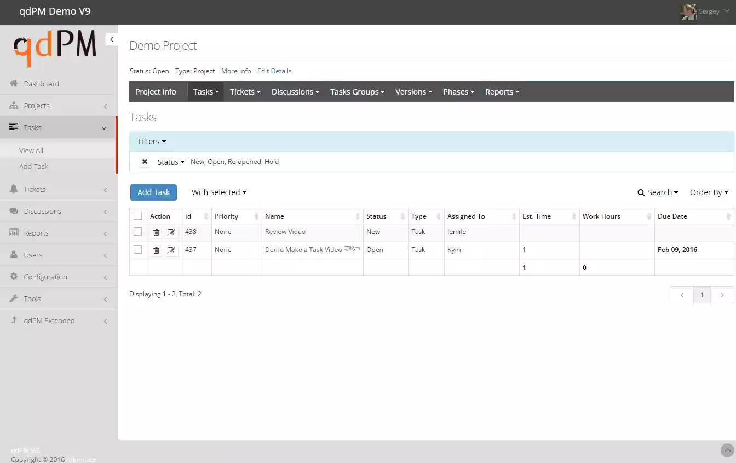This screenshot has width=736, height=463.
Task: Click the Add Task button
Action: 153,192
